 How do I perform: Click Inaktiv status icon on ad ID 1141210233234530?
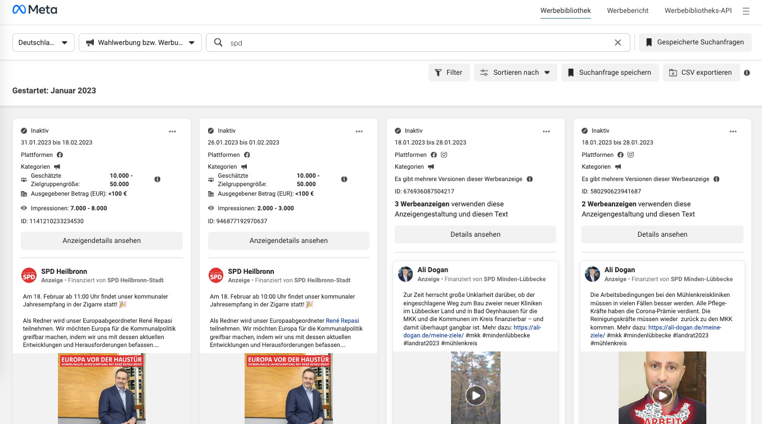[x=24, y=130]
